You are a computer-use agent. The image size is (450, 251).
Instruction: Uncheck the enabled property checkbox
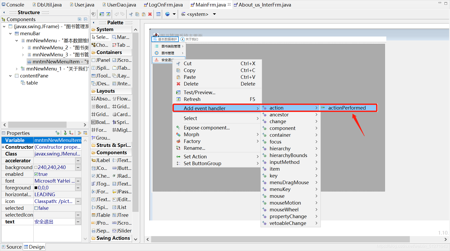pos(37,174)
